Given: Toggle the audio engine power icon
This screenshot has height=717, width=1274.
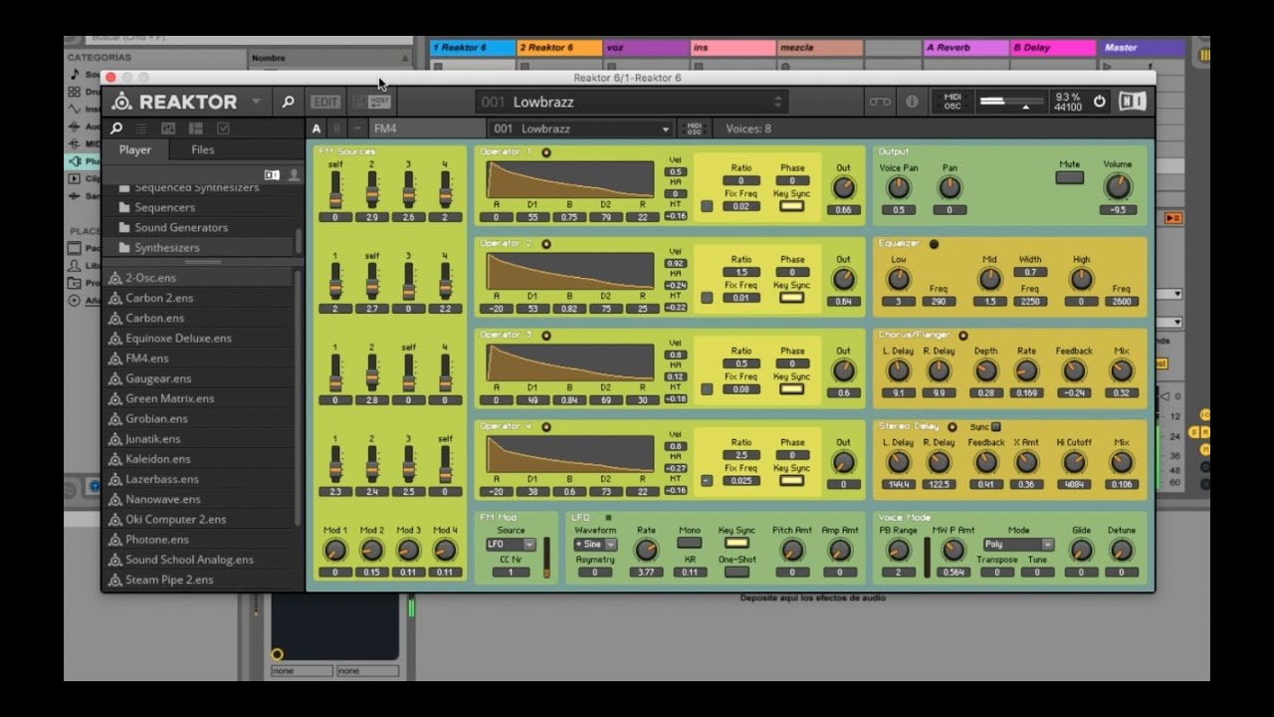Looking at the screenshot, I should 1100,102.
